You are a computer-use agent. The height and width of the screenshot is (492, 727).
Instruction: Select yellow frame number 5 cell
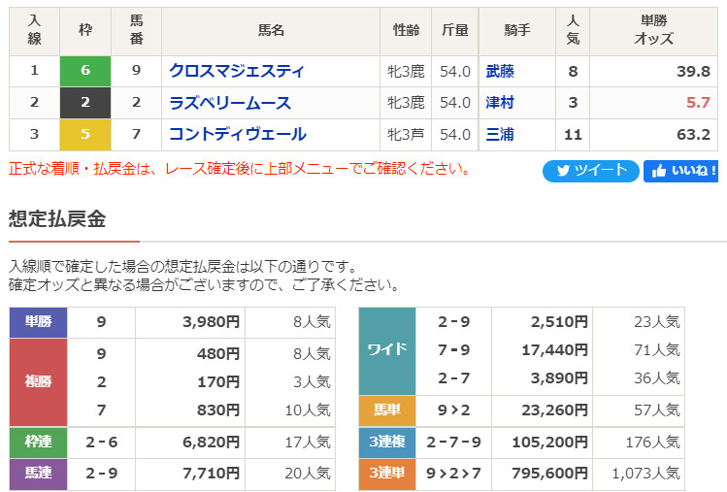point(85,135)
